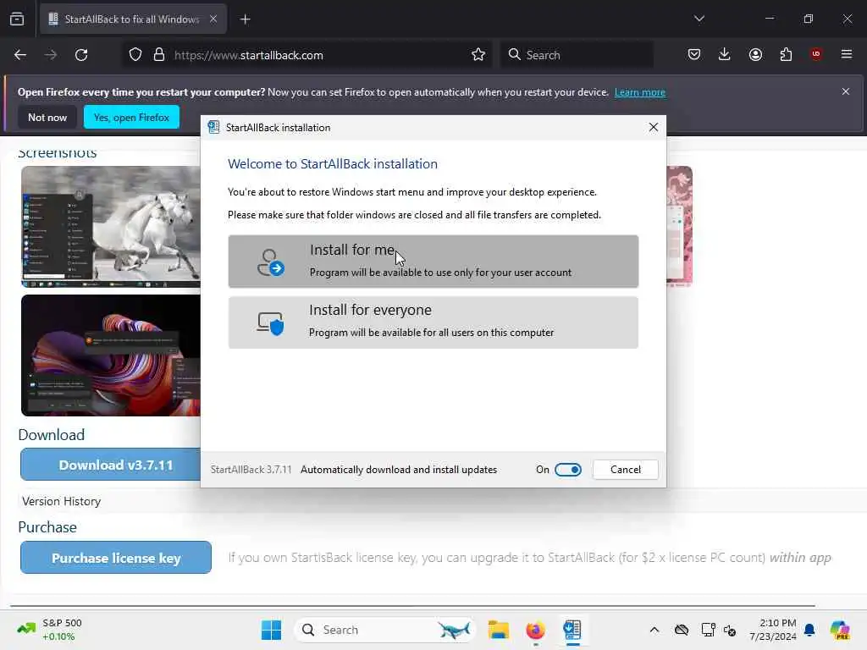867x650 pixels.
Task: Open Firefox account menu
Action: (755, 54)
